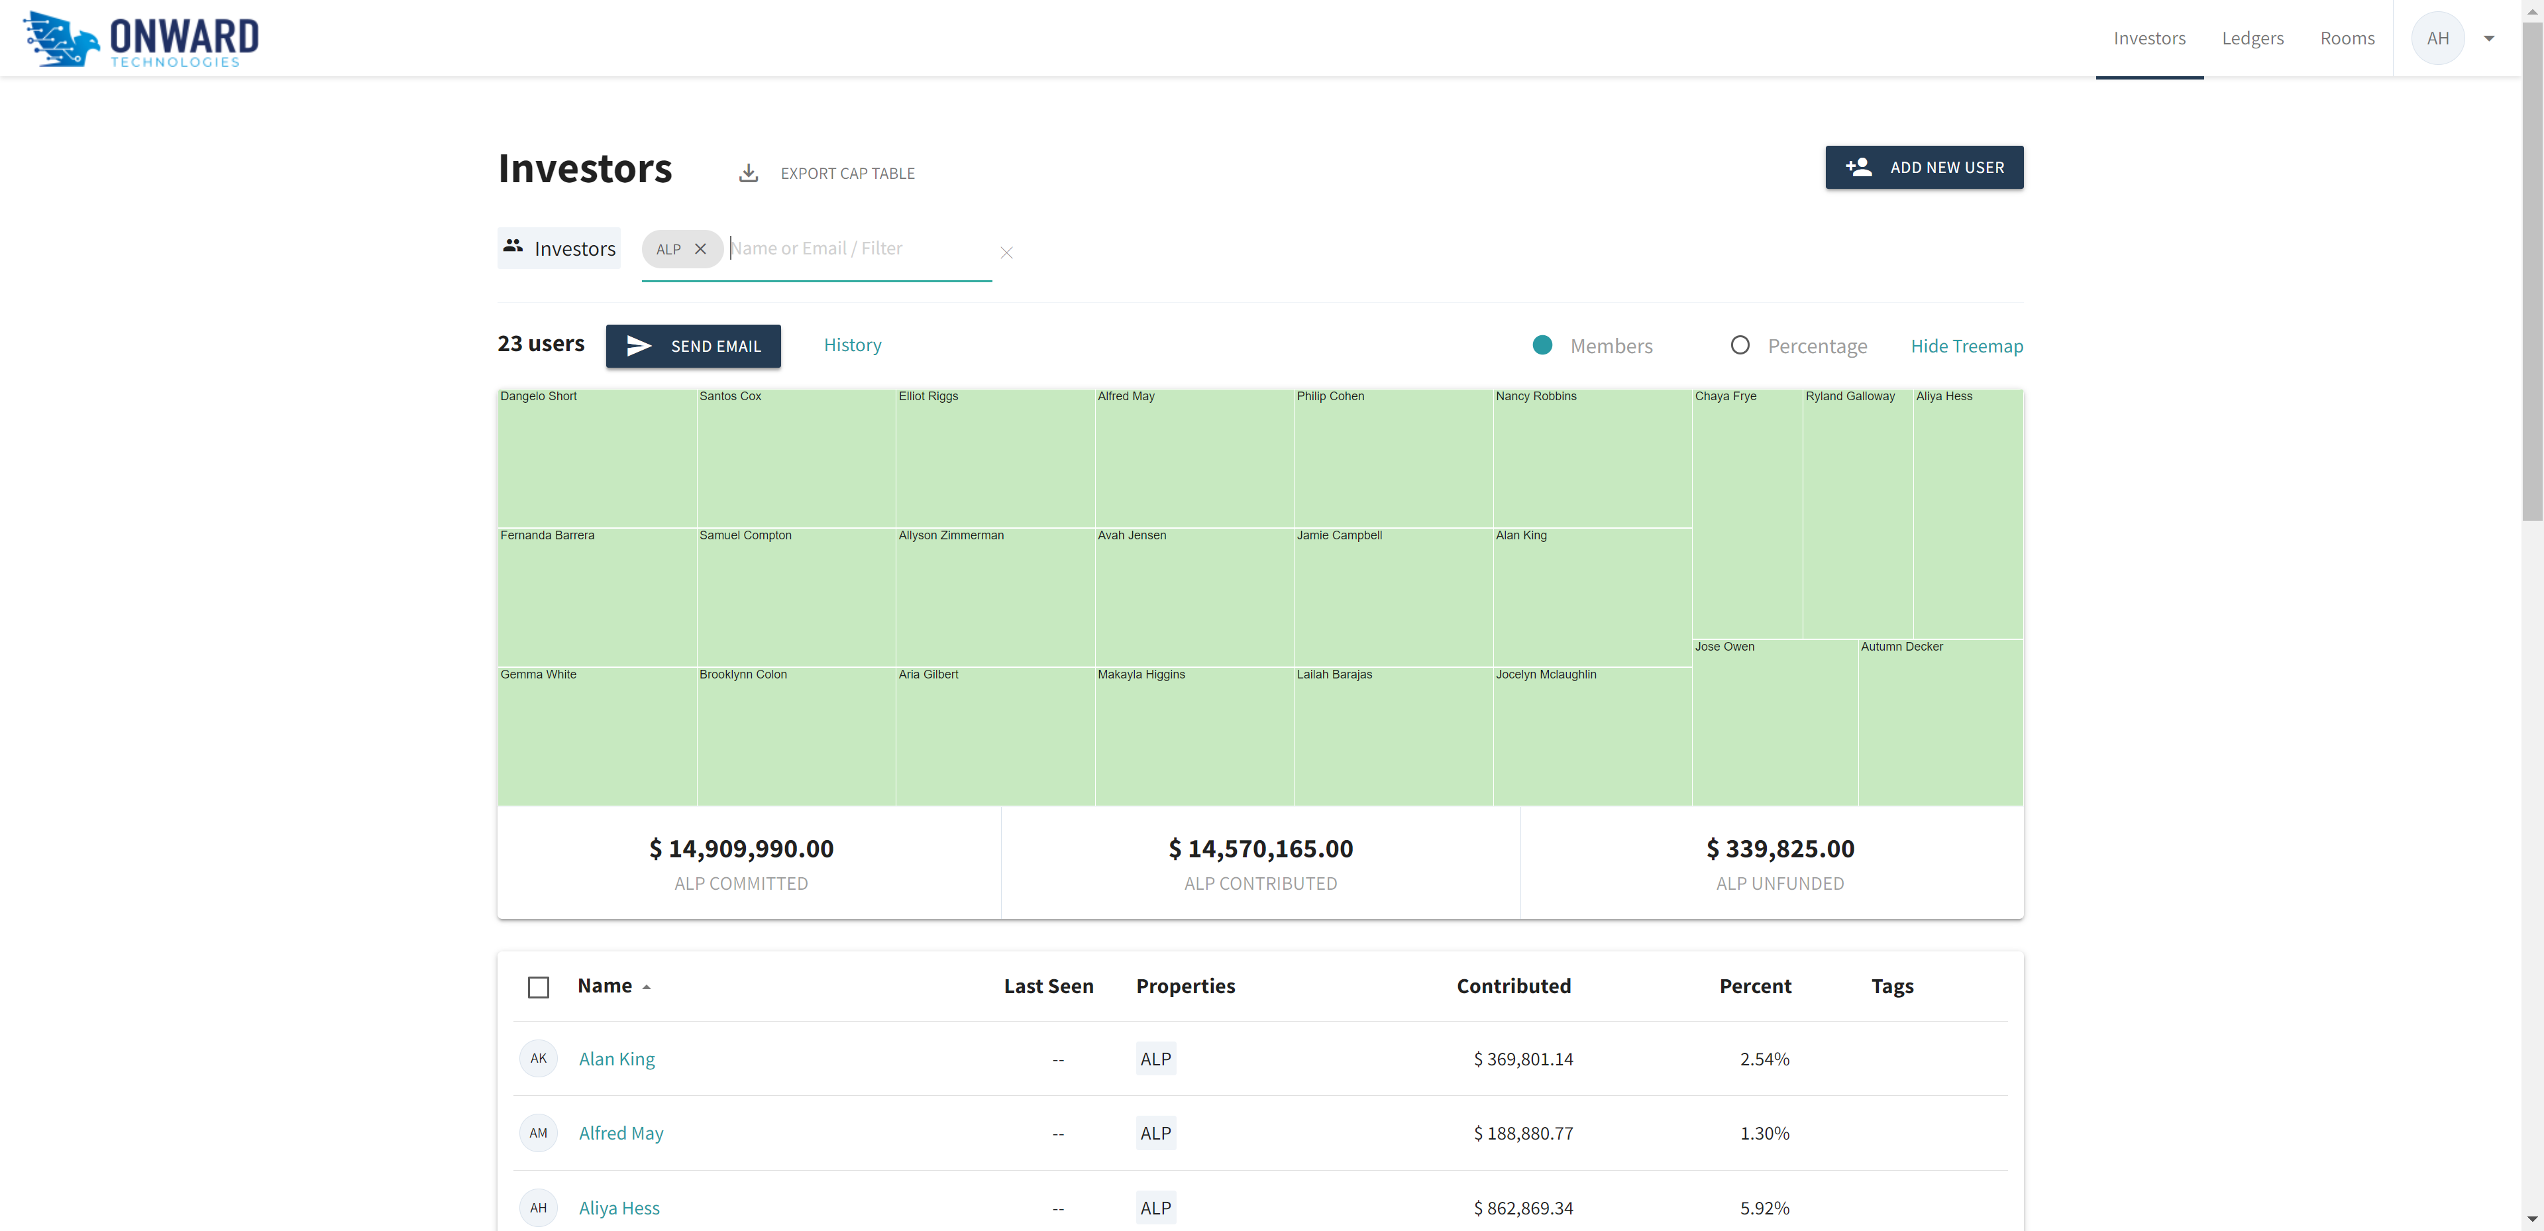Click the ALP property tag for Alan King
This screenshot has height=1231, width=2544.
(1155, 1059)
